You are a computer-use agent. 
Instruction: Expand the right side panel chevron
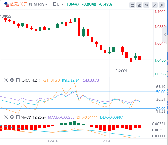pyautogui.click(x=165, y=34)
